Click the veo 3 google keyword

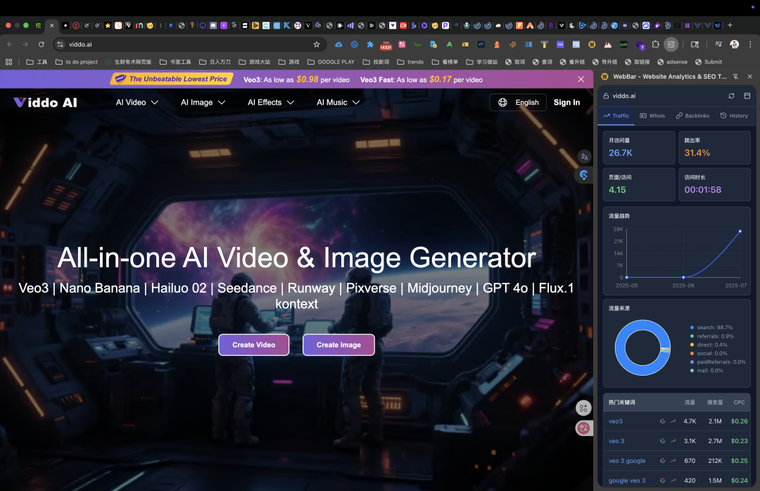tap(627, 461)
